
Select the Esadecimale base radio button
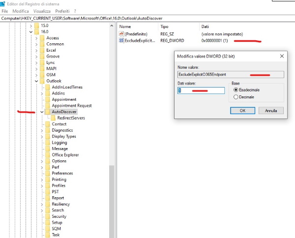point(236,90)
